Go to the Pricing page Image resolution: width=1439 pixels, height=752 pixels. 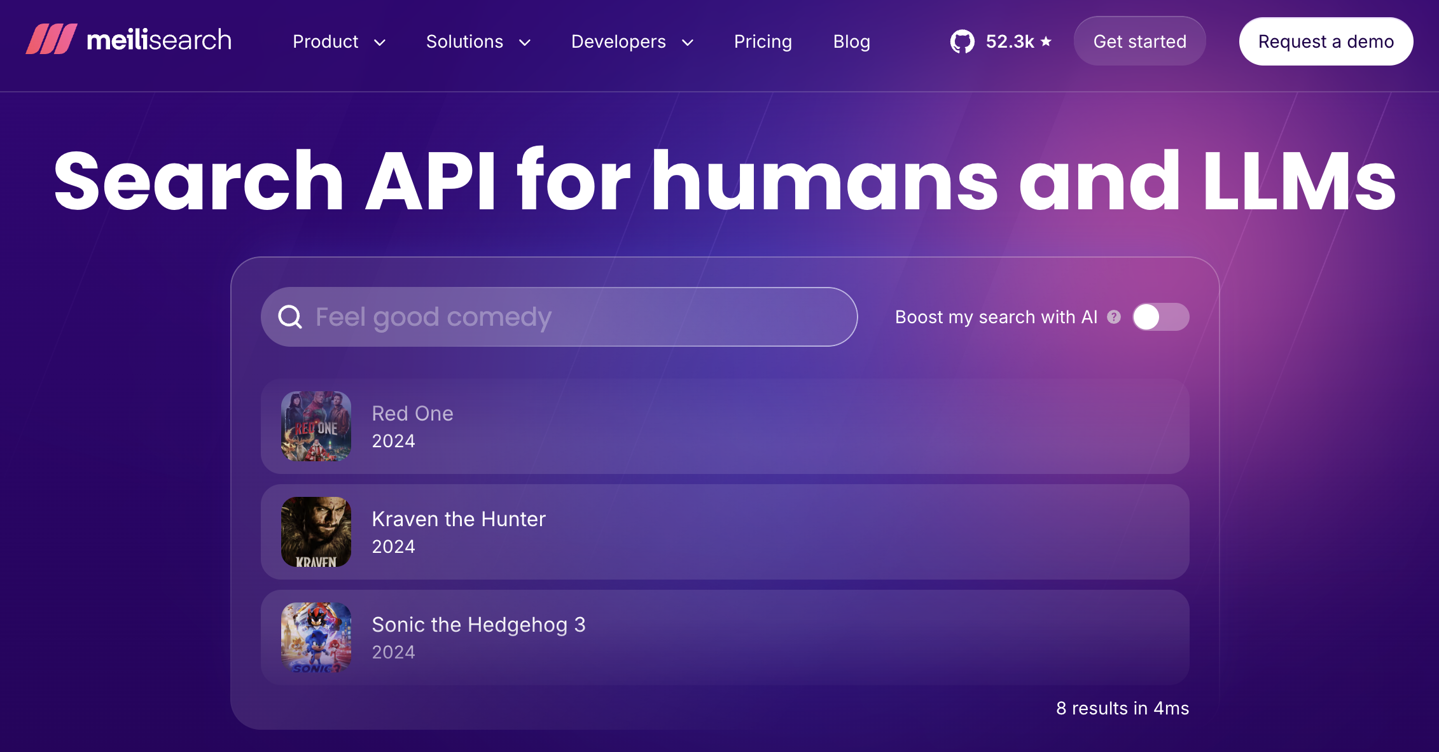pyautogui.click(x=763, y=42)
